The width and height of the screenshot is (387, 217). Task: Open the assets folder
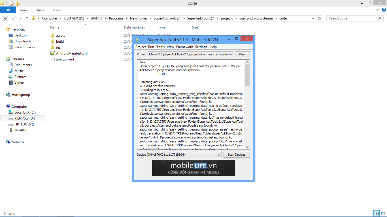[60, 36]
